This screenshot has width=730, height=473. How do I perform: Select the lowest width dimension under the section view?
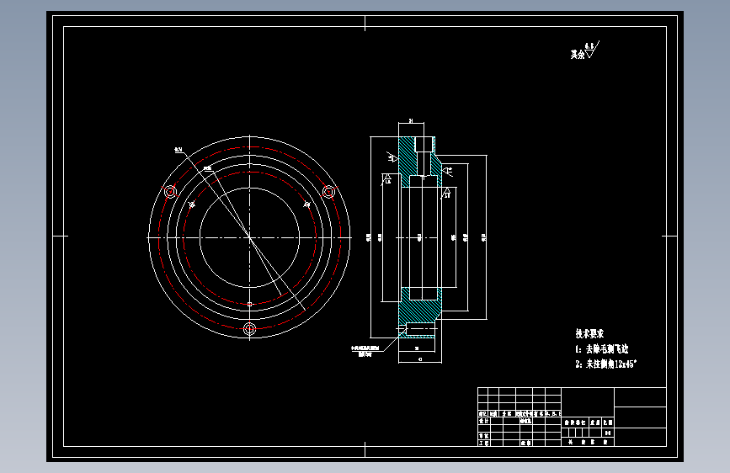tap(420, 359)
